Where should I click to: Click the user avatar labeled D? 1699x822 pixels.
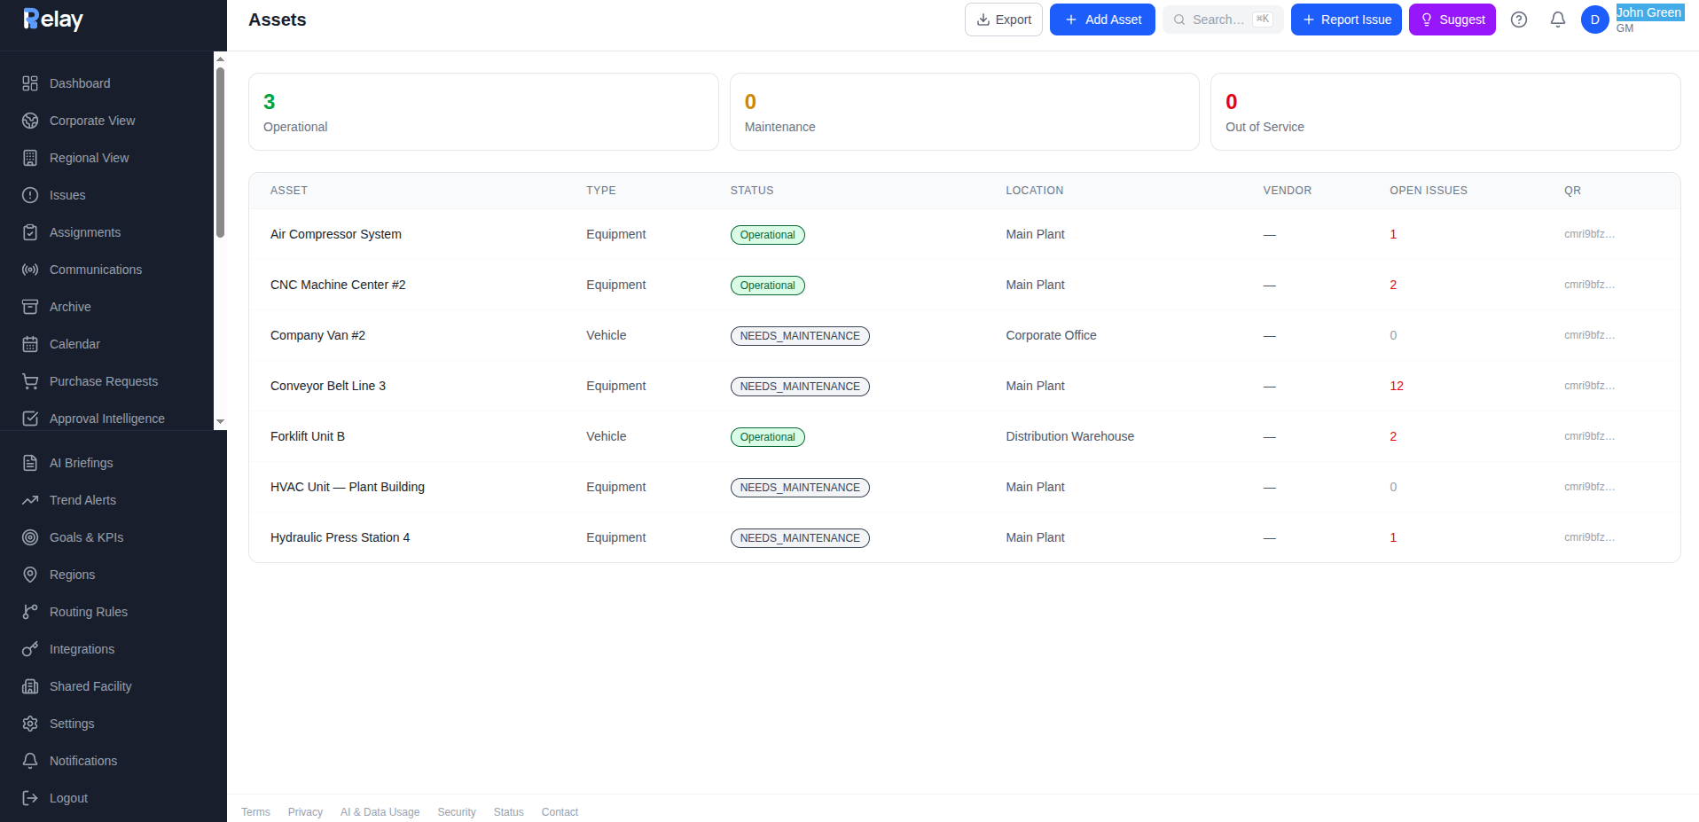pos(1595,20)
